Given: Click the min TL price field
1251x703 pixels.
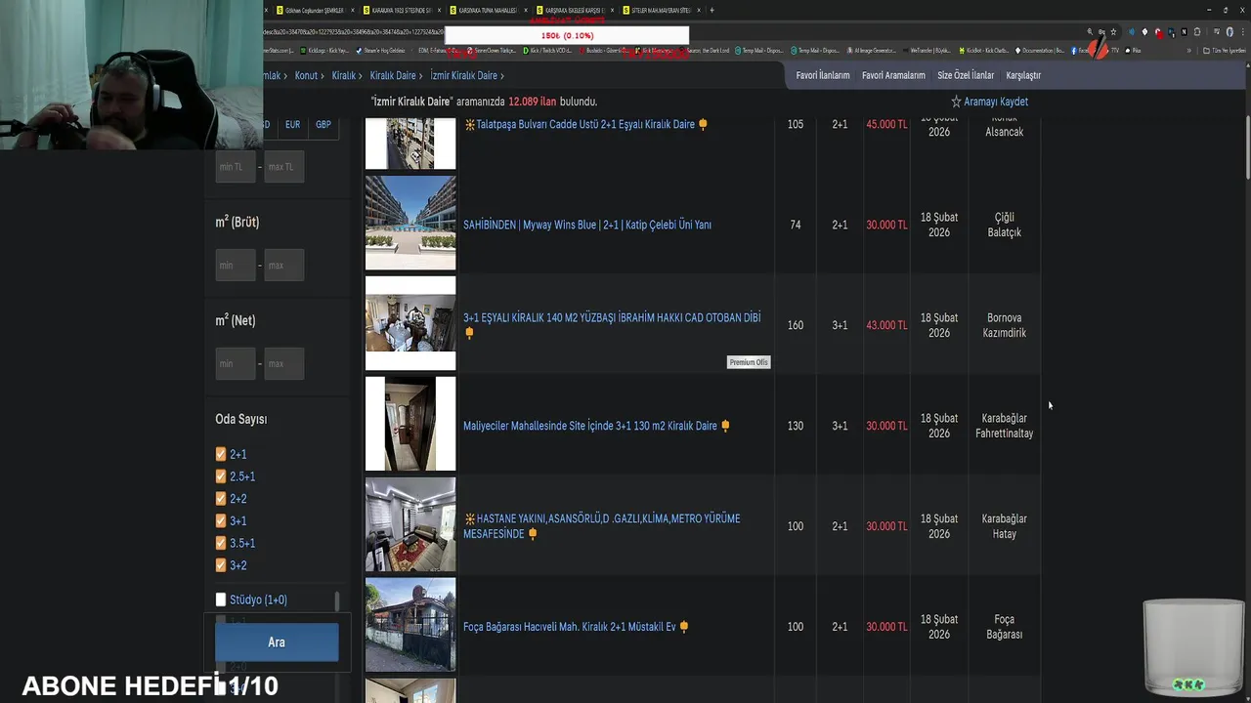Looking at the screenshot, I should pos(236,167).
